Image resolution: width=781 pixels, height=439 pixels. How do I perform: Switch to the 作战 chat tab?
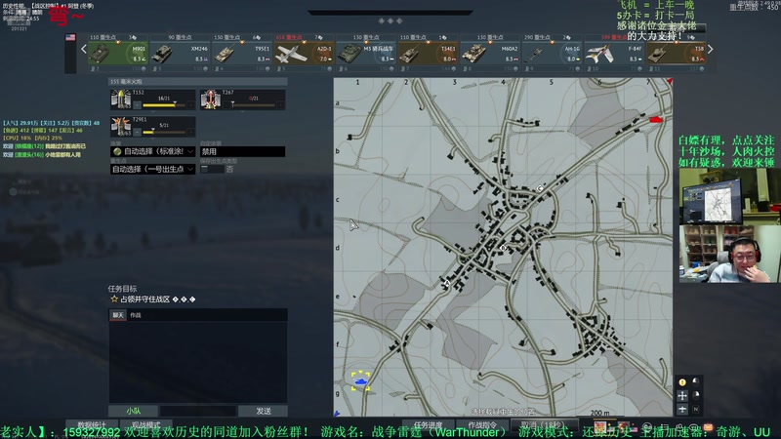(136, 315)
